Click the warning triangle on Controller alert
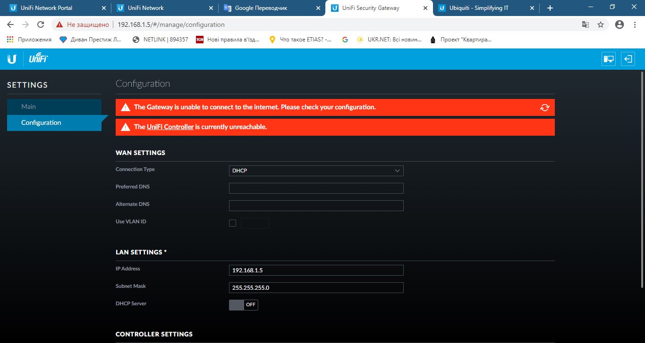The width and height of the screenshot is (645, 343). coord(126,127)
